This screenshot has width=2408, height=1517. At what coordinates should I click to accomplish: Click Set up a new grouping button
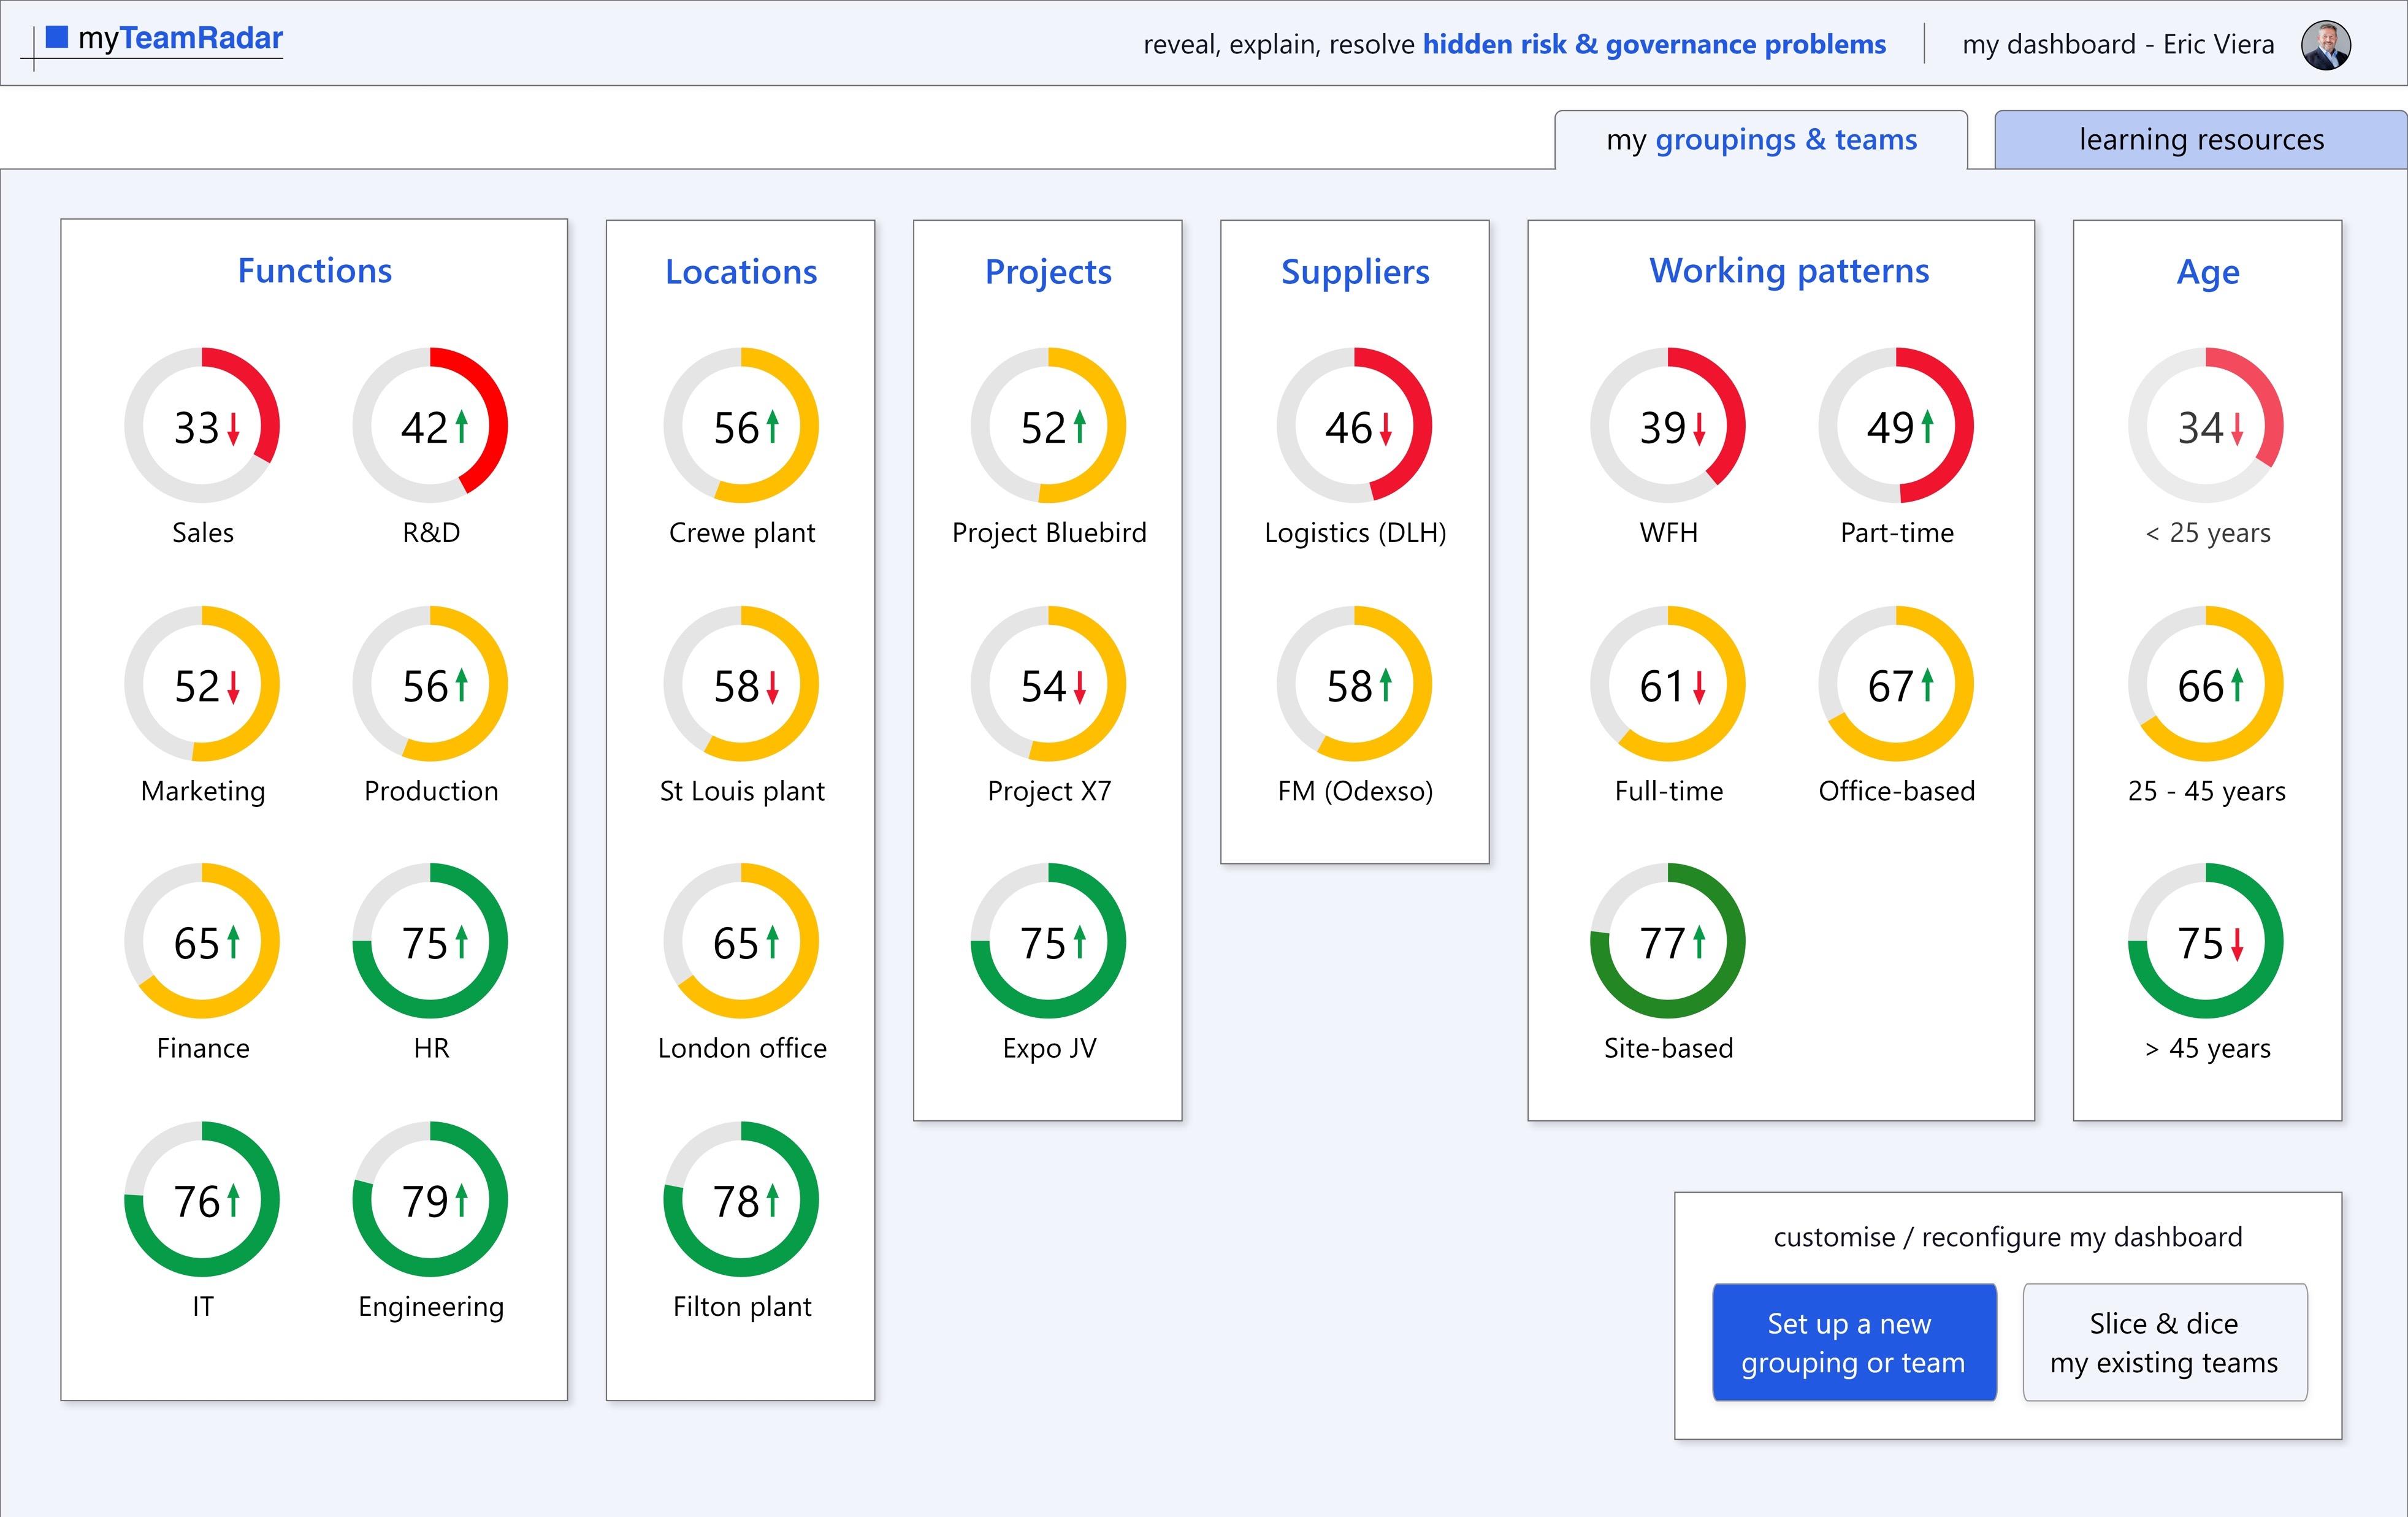tap(1853, 1342)
